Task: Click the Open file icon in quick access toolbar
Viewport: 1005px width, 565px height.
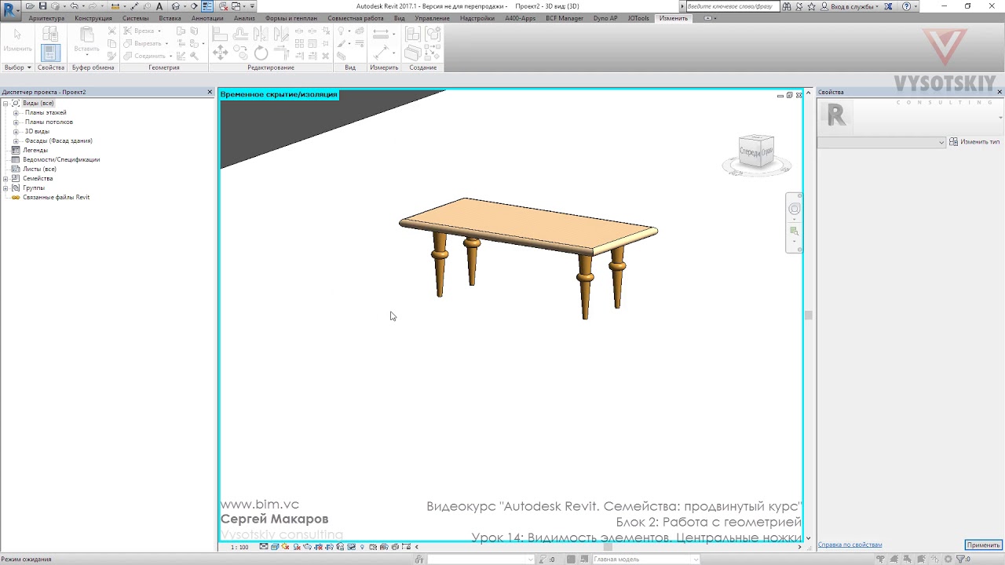Action: click(x=30, y=6)
